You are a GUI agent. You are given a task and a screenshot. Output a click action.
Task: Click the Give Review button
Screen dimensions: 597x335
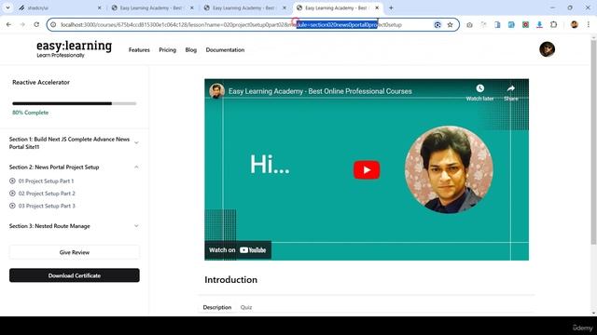point(75,252)
